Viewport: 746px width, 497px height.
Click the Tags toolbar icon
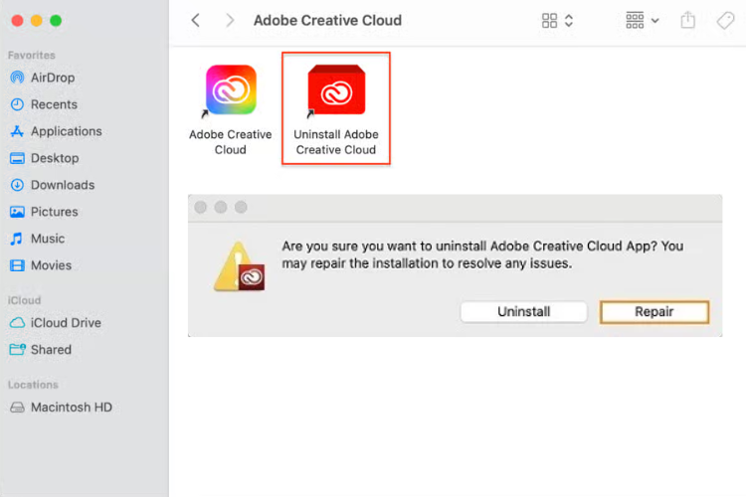point(725,21)
